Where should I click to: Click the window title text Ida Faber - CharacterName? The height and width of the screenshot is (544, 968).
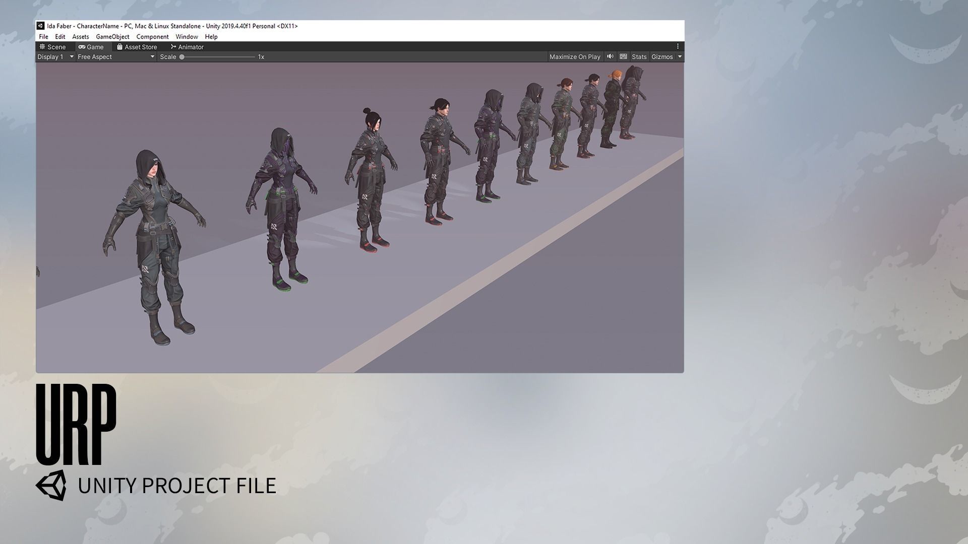[x=83, y=26]
